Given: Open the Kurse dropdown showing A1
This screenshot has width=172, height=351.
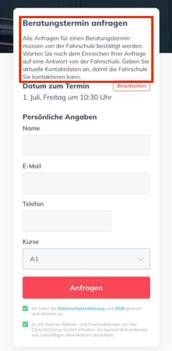Looking at the screenshot, I should pos(86,259).
